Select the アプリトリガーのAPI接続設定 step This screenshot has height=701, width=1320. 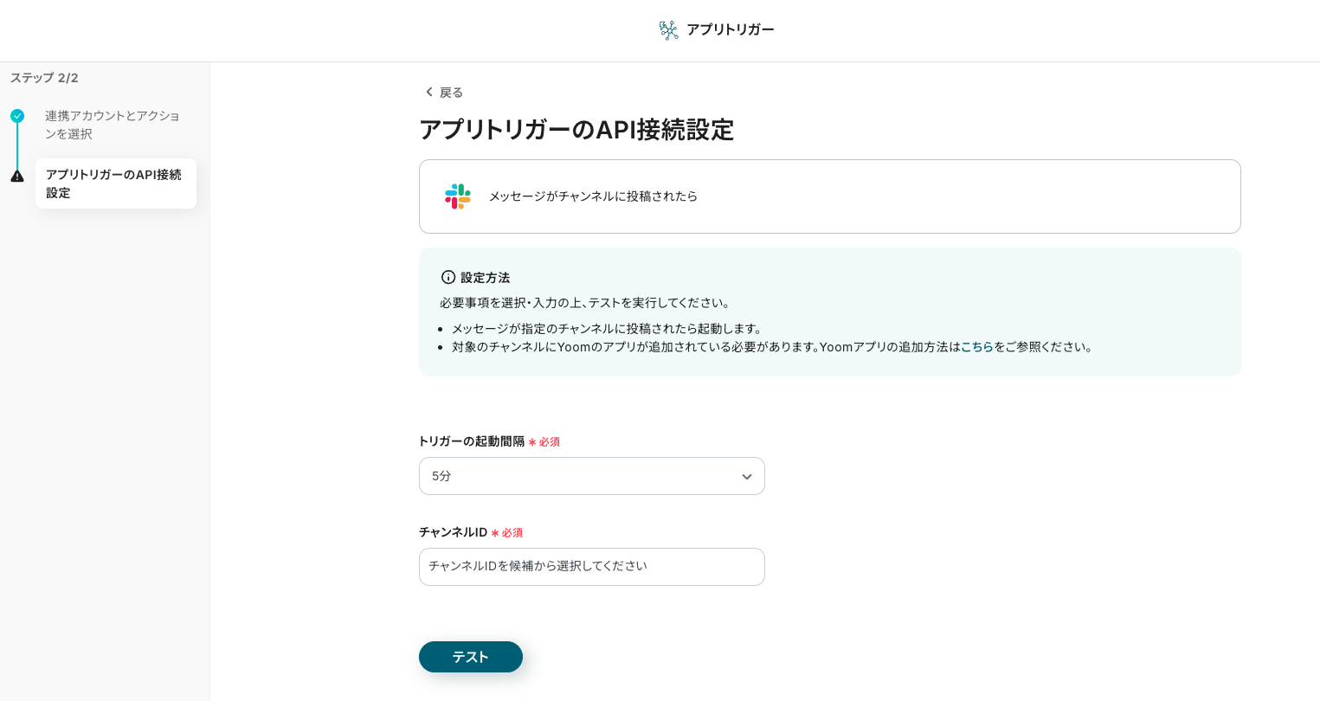[115, 183]
